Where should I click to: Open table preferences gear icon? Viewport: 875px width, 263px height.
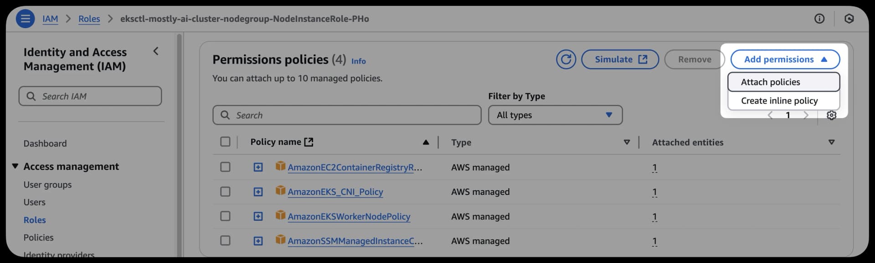pos(831,115)
